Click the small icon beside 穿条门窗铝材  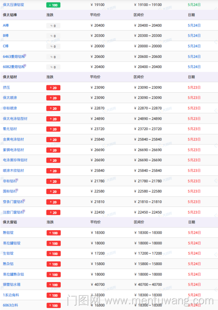pyautogui.click(x=24, y=200)
